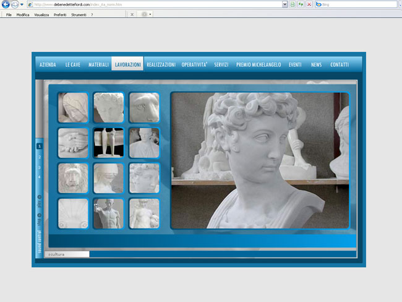Select gallery page 1
This screenshot has width=402, height=302.
click(x=39, y=146)
